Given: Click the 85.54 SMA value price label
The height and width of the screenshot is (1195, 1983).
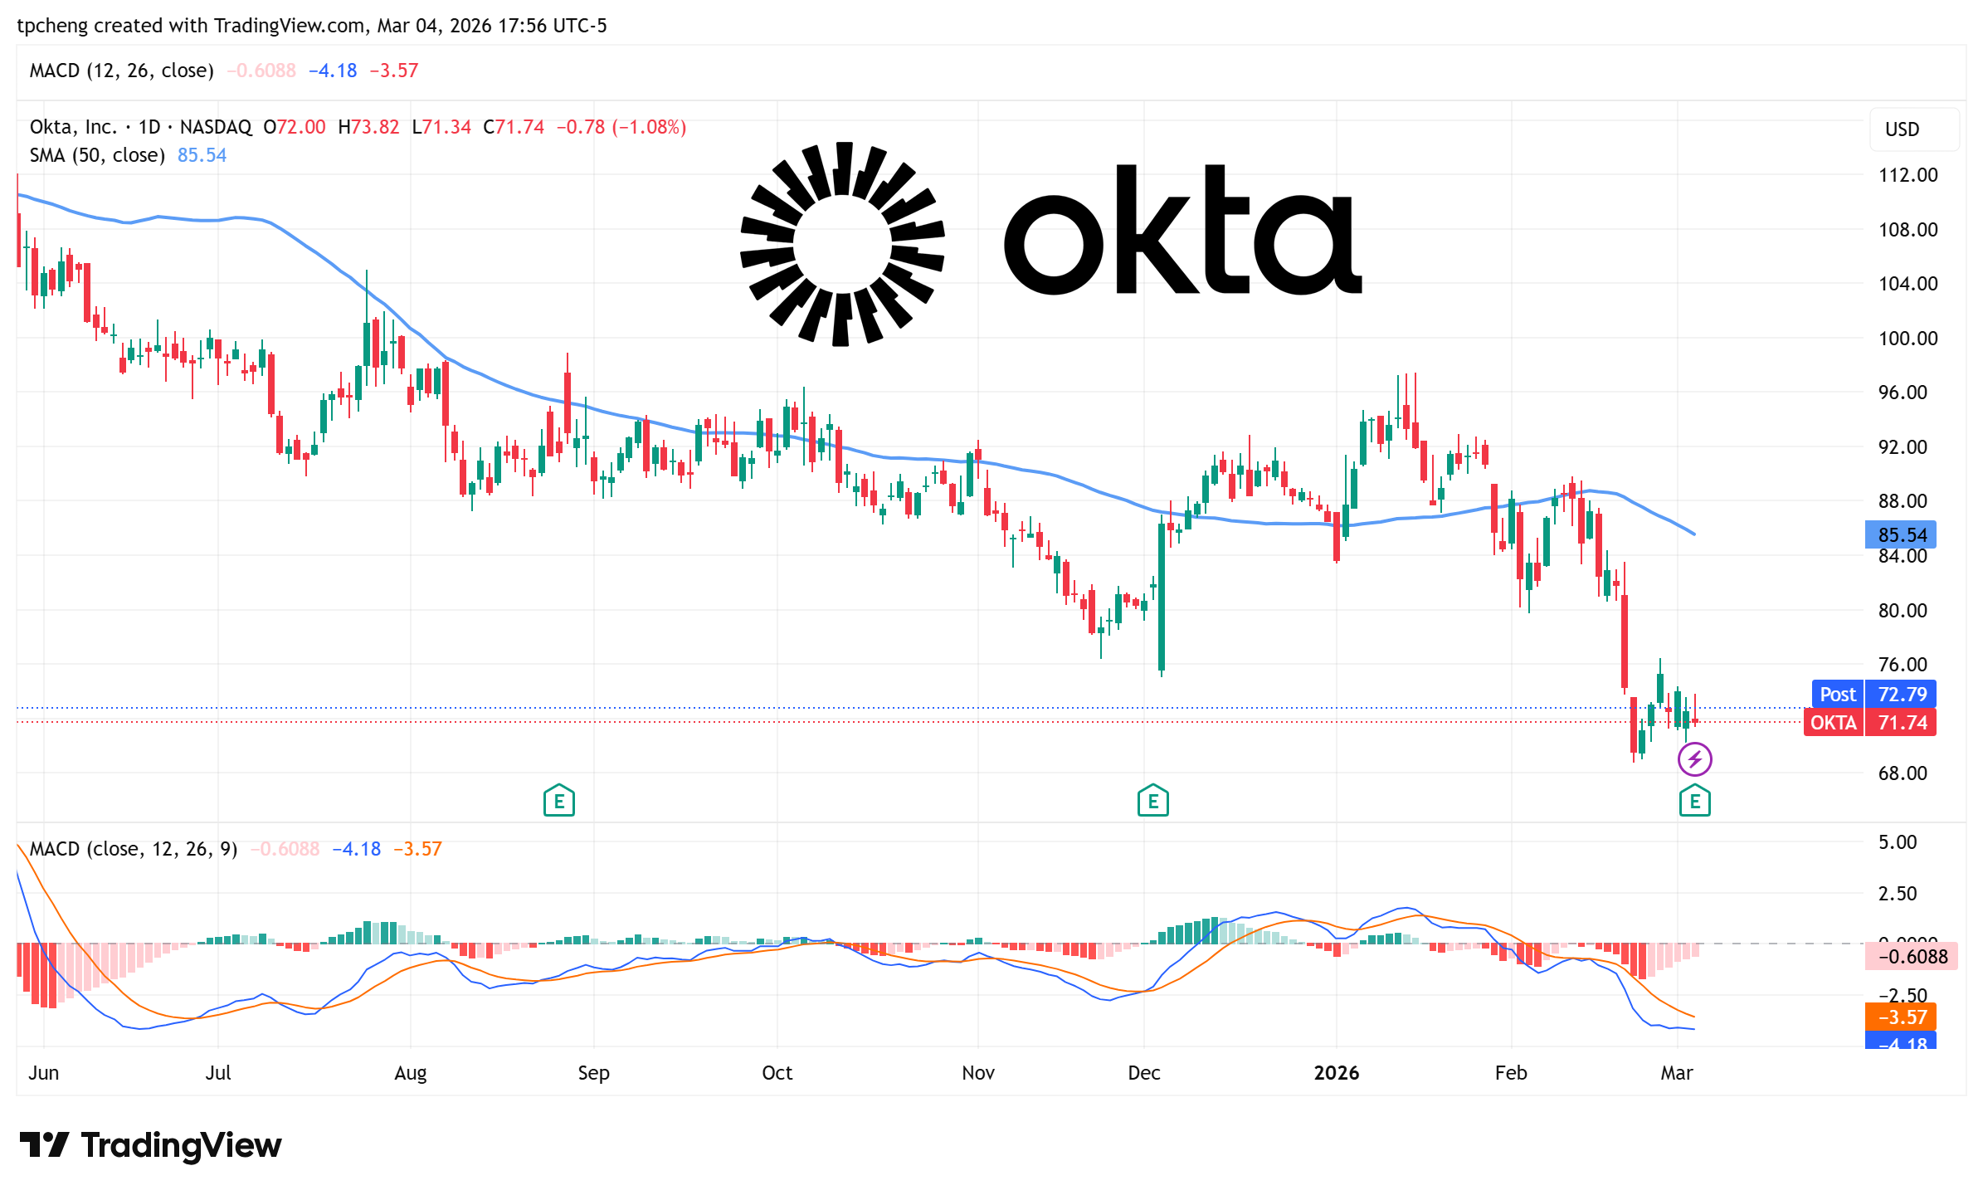Looking at the screenshot, I should 1902,534.
